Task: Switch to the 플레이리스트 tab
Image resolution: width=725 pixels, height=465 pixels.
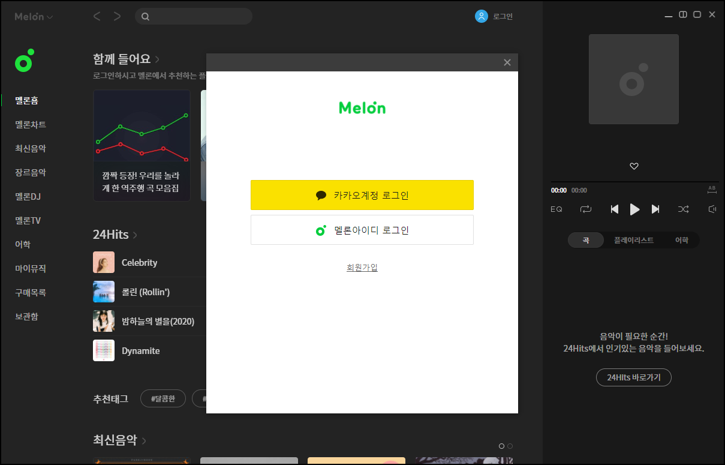Action: pyautogui.click(x=634, y=240)
